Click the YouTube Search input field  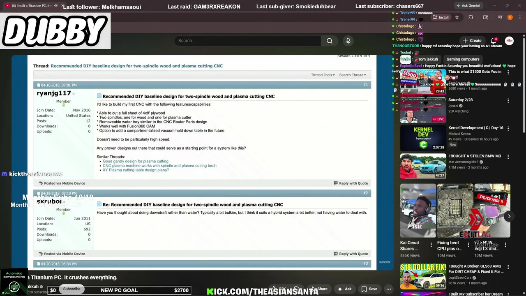247,41
